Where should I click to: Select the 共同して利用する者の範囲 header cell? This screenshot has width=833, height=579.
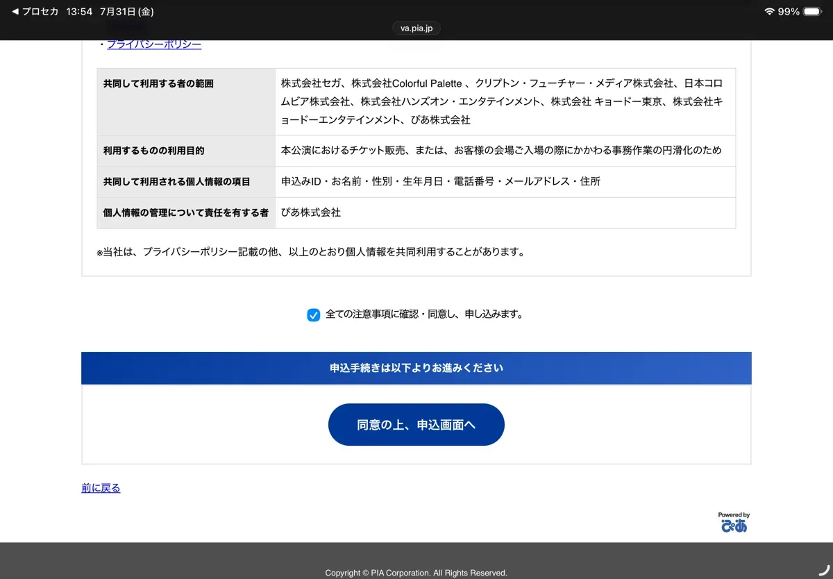186,102
